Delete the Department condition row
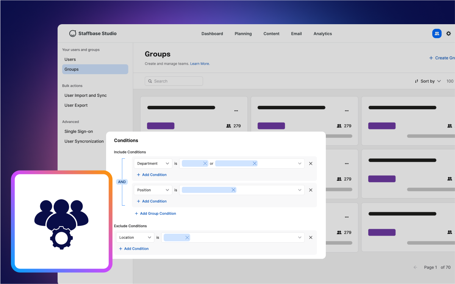455x284 pixels. [311, 163]
